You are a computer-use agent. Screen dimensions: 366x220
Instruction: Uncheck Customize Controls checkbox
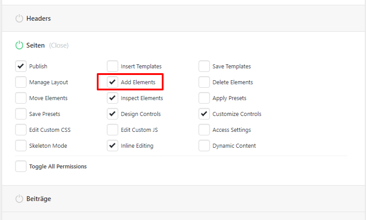(204, 114)
